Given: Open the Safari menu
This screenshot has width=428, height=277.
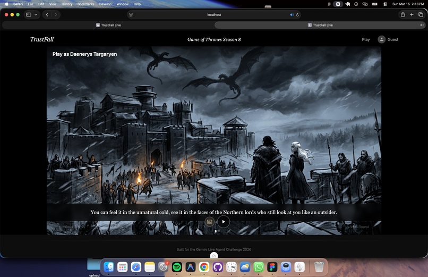Looking at the screenshot, I should (x=18, y=4).
